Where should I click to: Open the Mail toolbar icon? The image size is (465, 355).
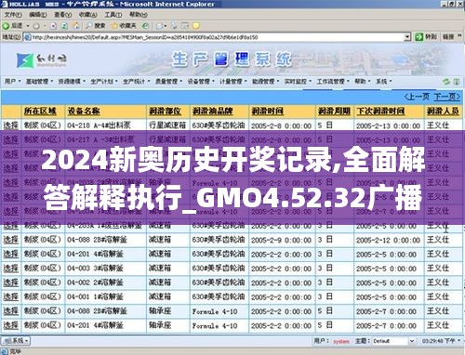(161, 26)
